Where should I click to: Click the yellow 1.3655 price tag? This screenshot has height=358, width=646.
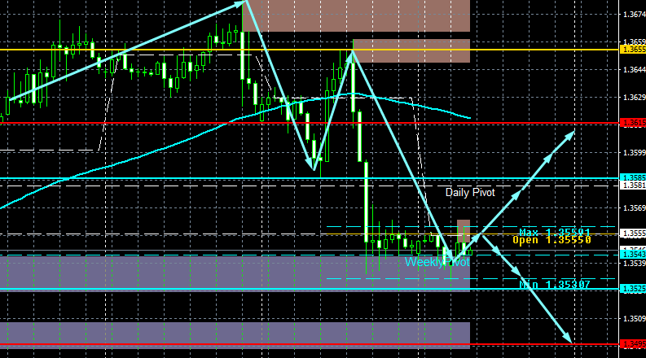click(x=633, y=50)
